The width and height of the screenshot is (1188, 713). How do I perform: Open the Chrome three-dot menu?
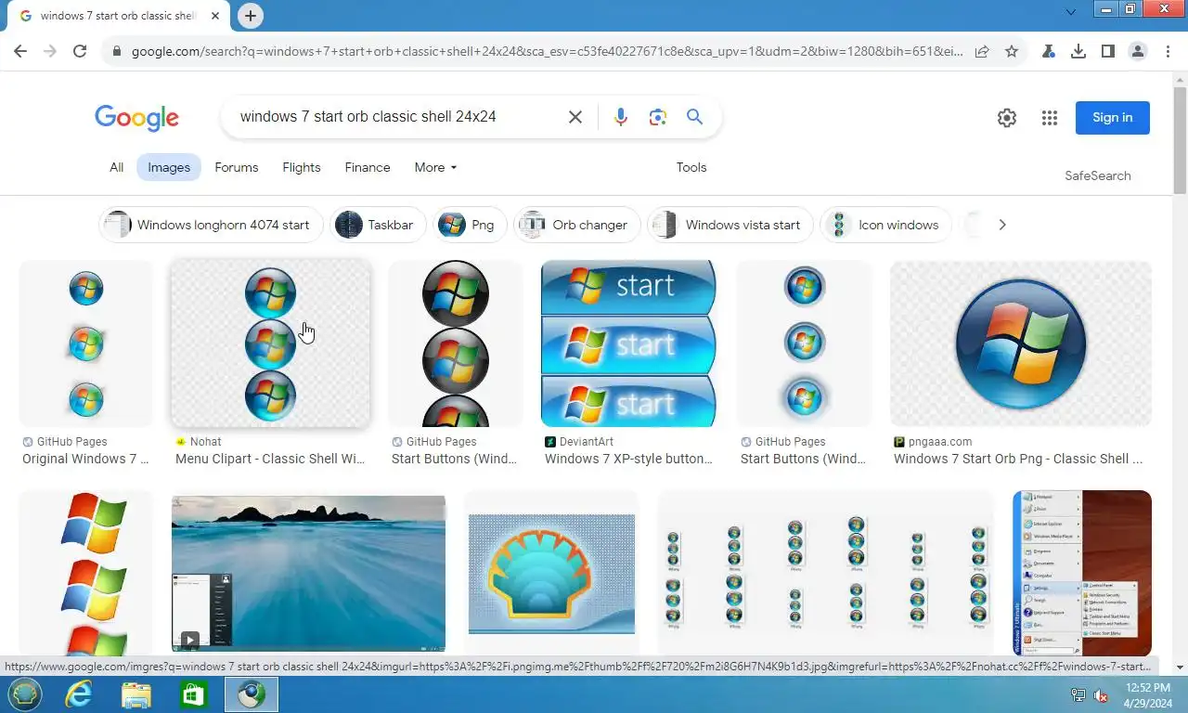point(1168,51)
